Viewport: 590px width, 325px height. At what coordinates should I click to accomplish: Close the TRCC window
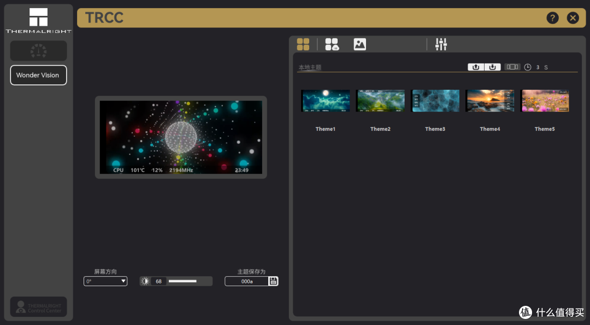pos(573,18)
